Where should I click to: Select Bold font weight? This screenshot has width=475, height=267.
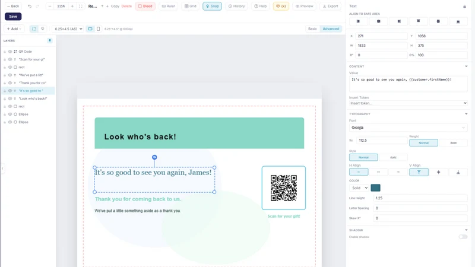click(453, 143)
